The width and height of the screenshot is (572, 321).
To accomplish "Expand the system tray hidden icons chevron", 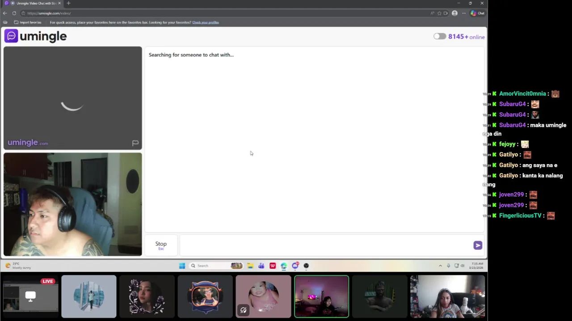I will (440, 266).
